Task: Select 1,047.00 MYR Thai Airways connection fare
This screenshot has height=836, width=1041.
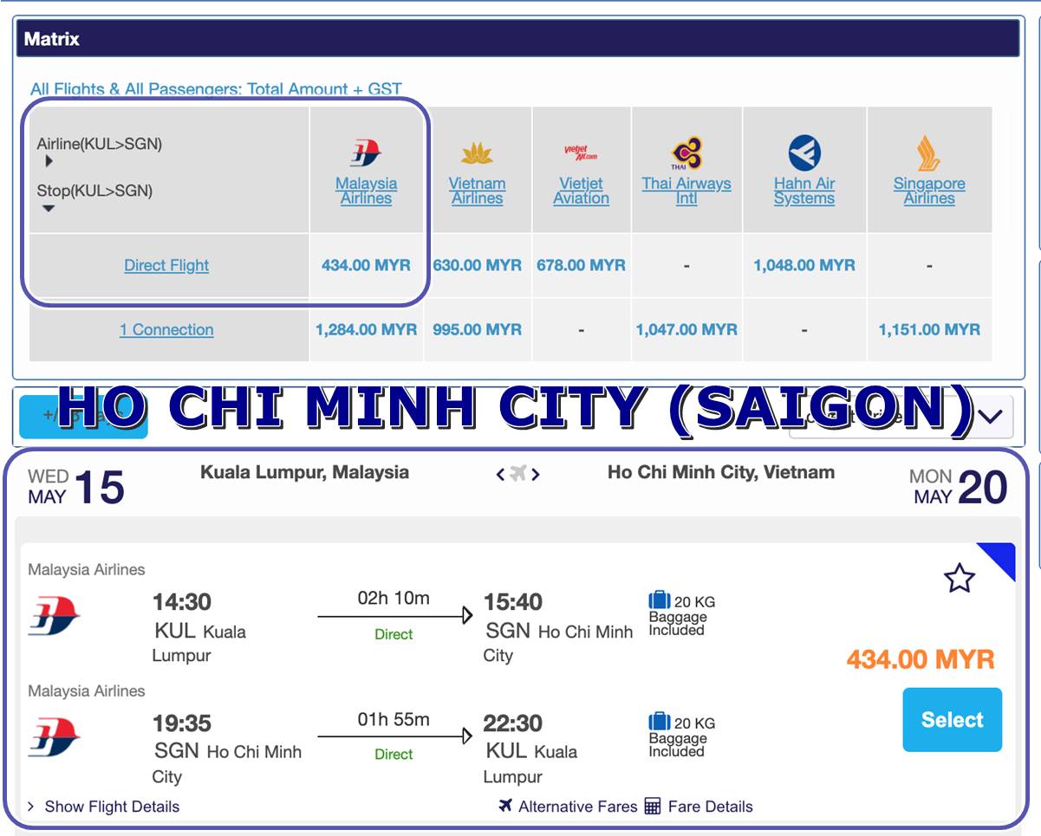Action: click(x=686, y=329)
